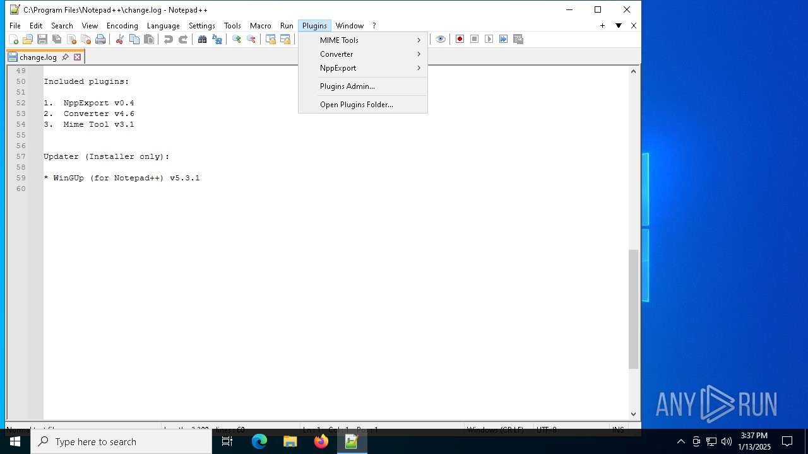Image resolution: width=808 pixels, height=454 pixels.
Task: Click the Close All toolbar icon
Action: tap(86, 39)
